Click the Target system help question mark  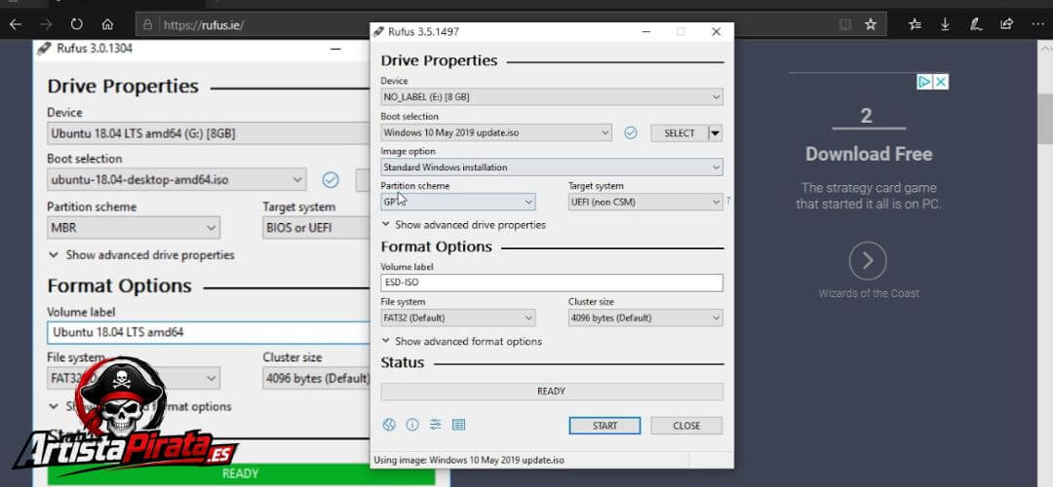point(728,202)
